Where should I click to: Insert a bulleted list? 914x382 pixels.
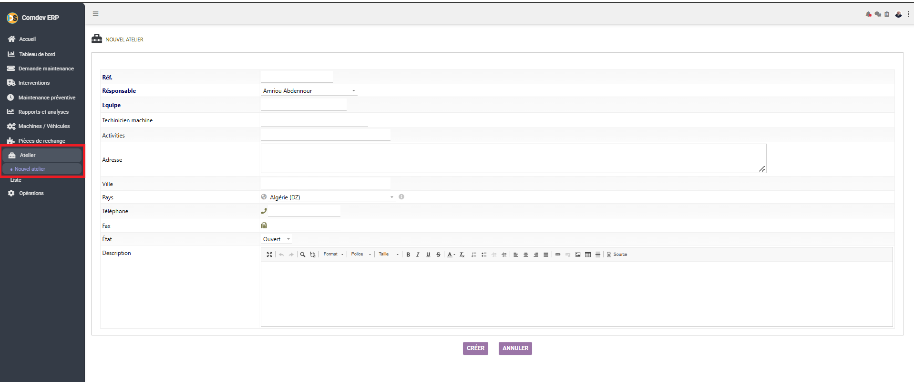point(484,255)
